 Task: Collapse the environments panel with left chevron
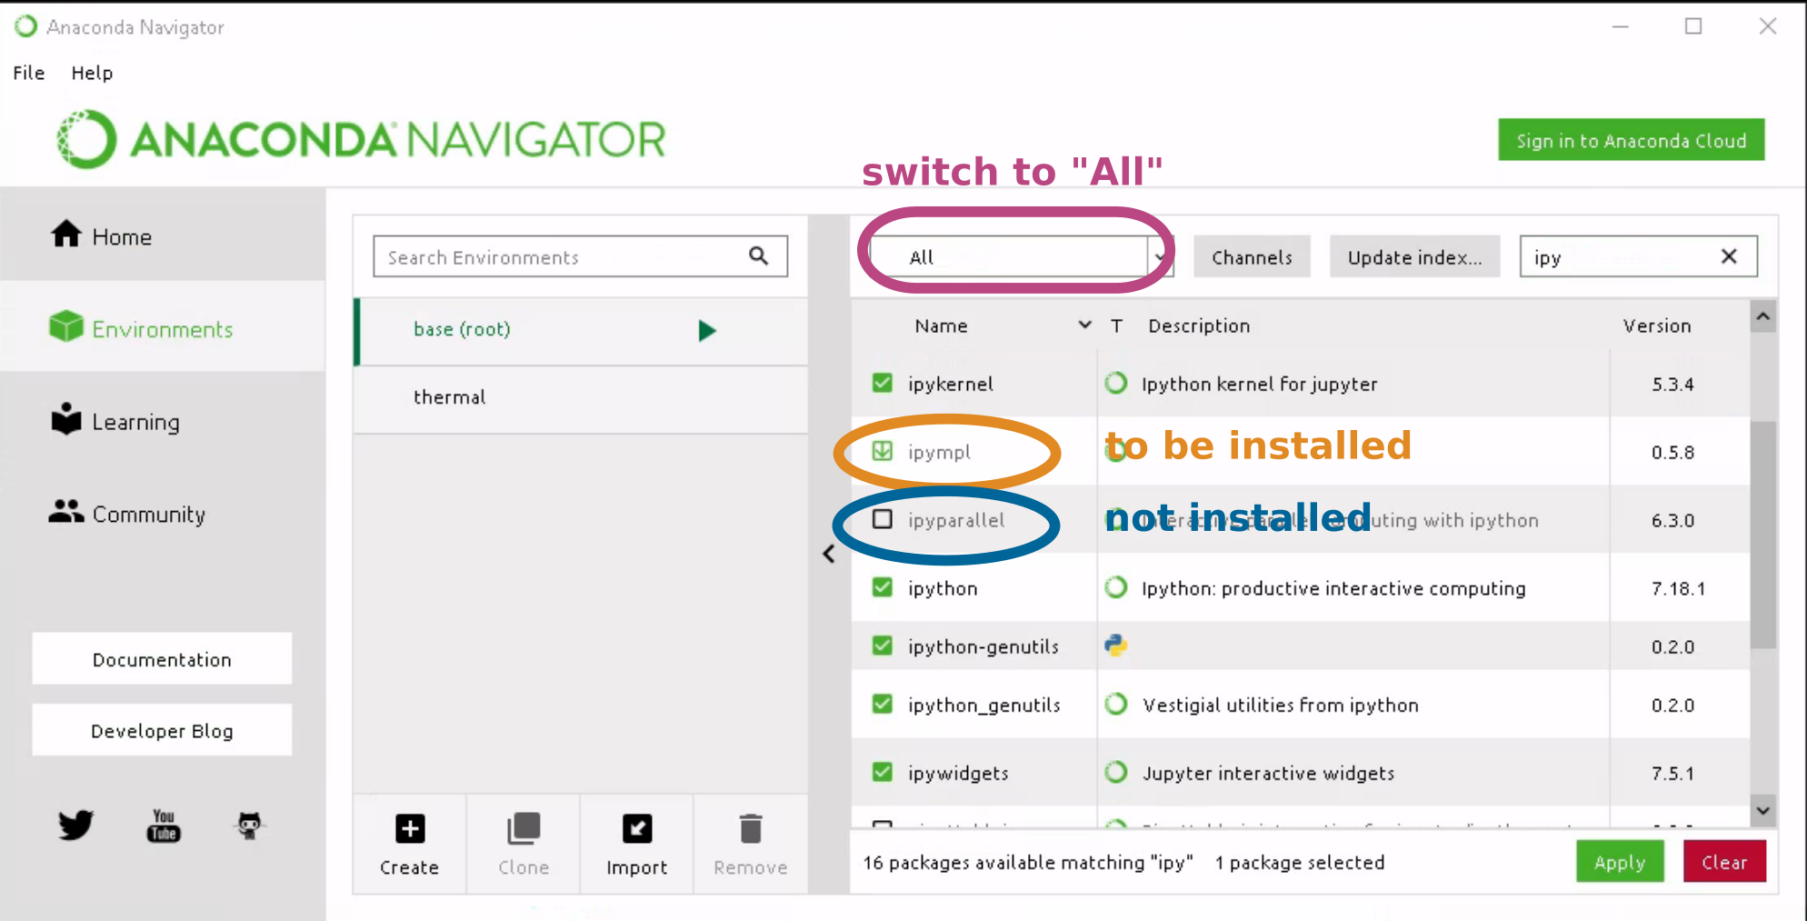point(829,554)
